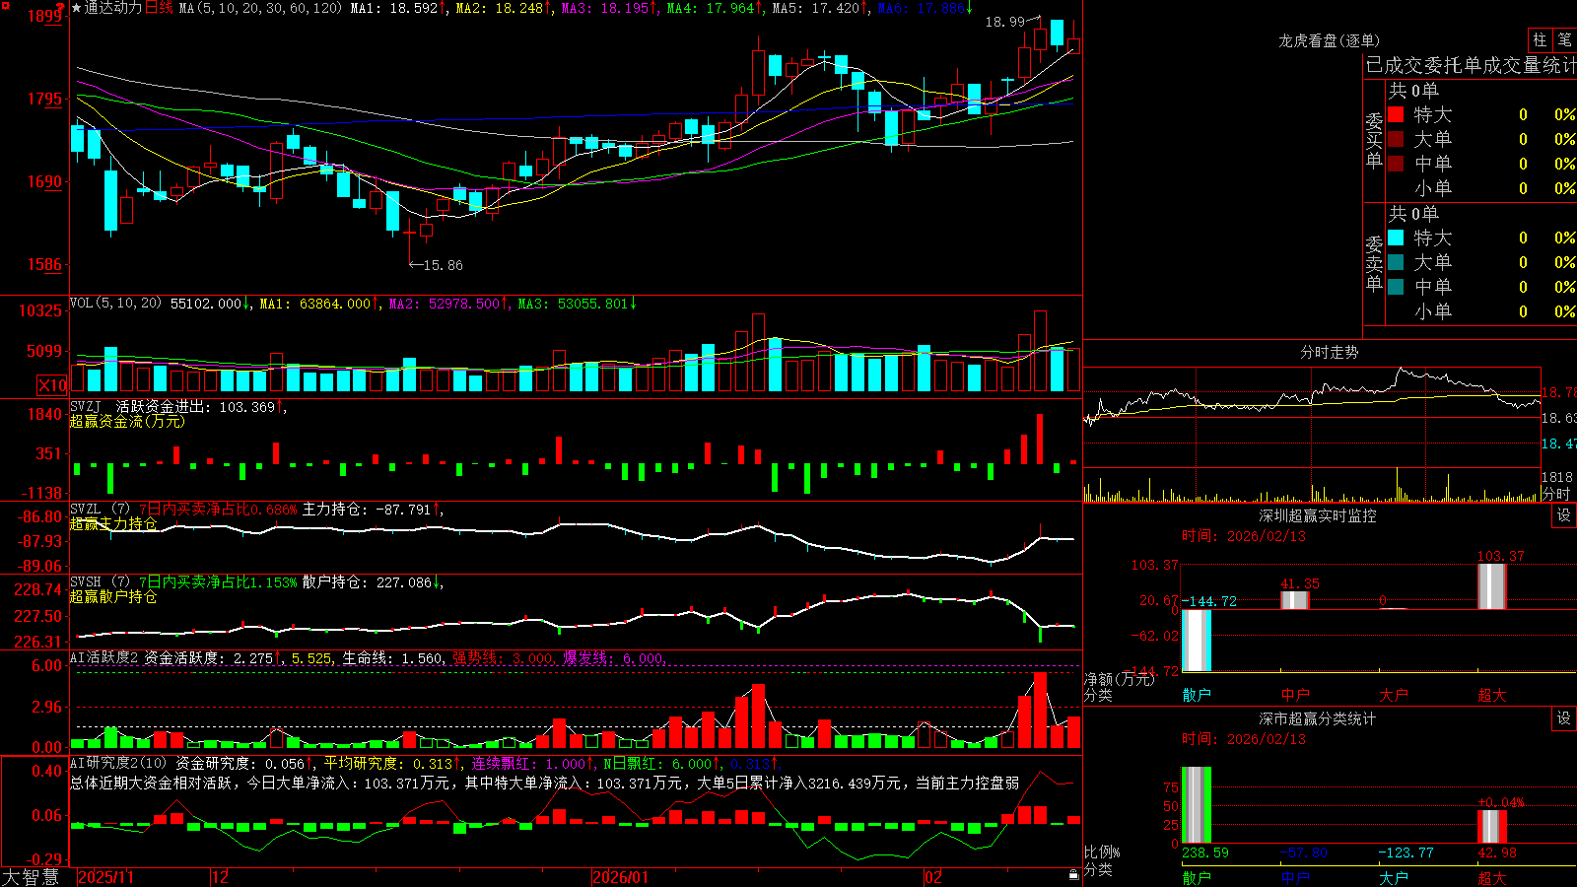
Task: Click the dark red 大单 buy-order swatch
Action: (x=1396, y=139)
